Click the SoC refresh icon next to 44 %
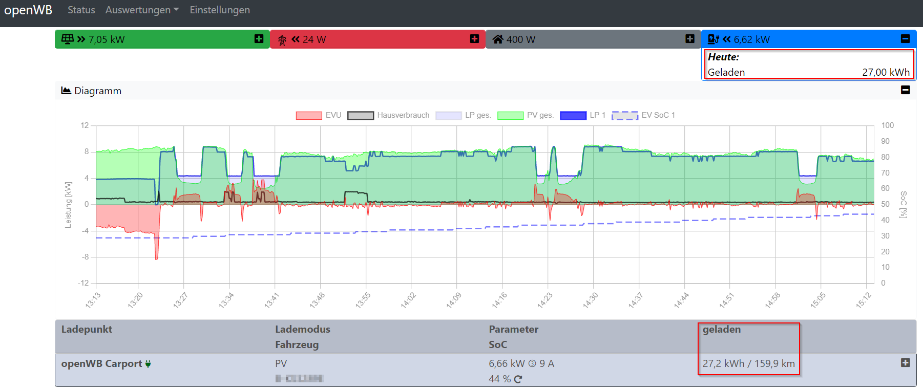 pyautogui.click(x=518, y=379)
